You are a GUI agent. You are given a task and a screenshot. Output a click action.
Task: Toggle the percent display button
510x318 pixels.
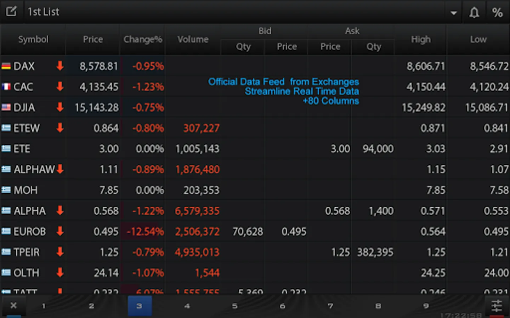point(497,12)
